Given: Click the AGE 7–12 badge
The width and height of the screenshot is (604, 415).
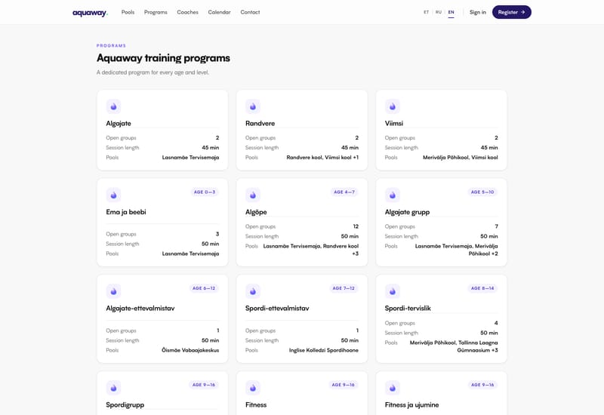Looking at the screenshot, I should coord(344,288).
